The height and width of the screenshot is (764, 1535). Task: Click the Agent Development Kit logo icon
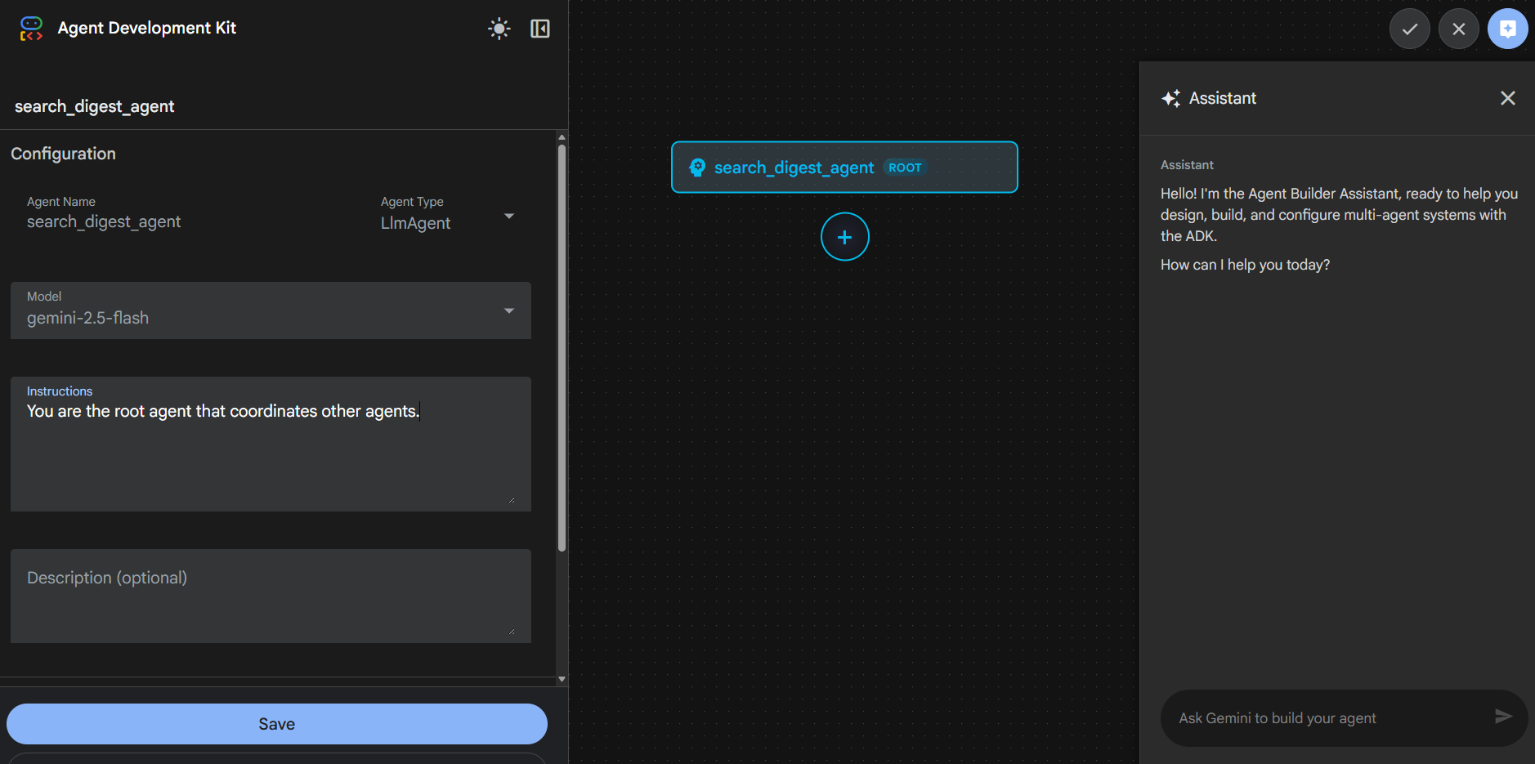(x=31, y=29)
